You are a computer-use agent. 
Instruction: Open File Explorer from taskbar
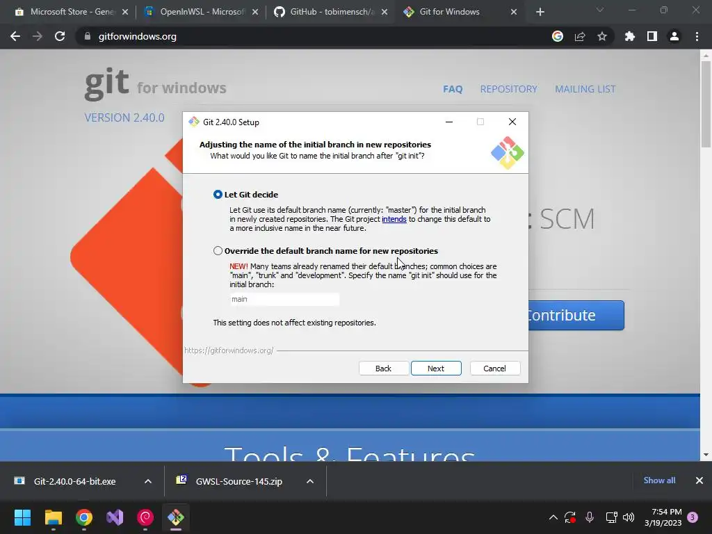[x=53, y=517]
